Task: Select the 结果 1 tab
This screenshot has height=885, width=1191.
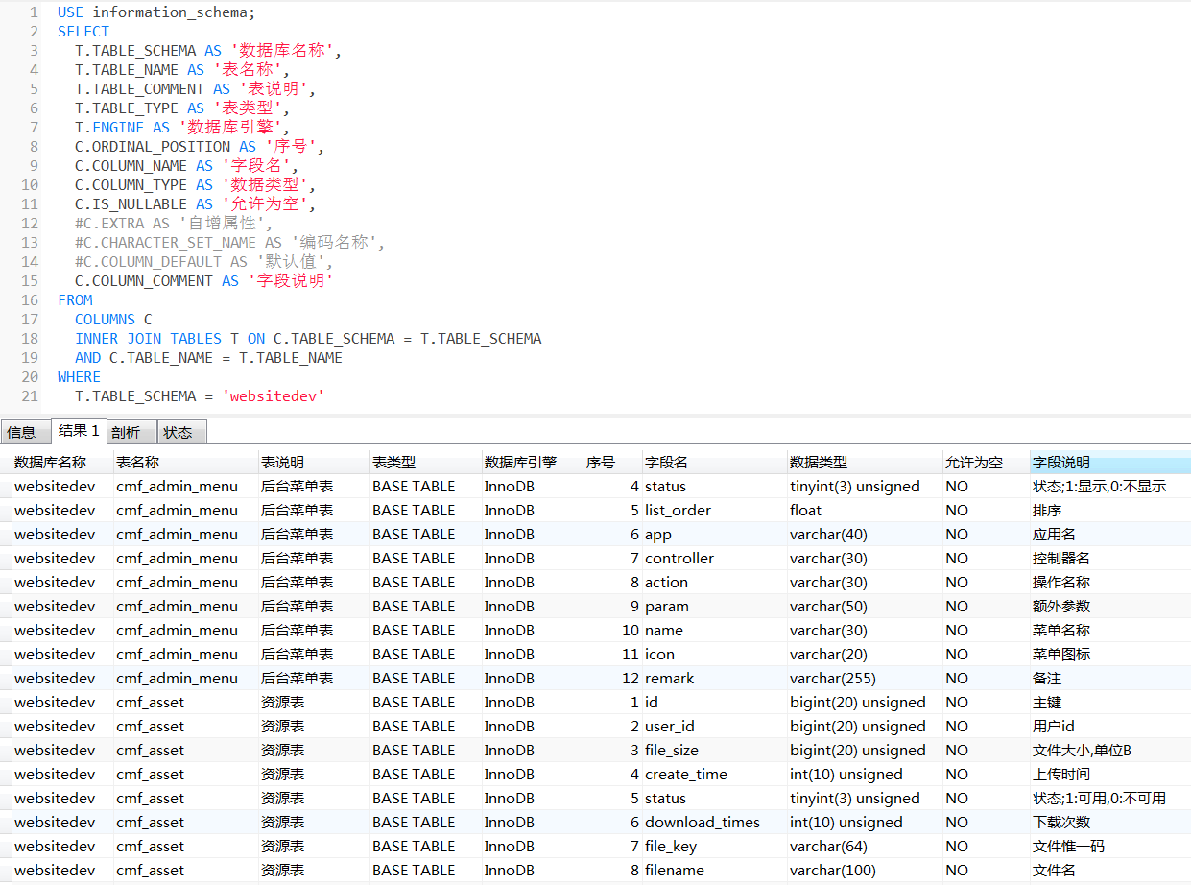Action: click(78, 431)
